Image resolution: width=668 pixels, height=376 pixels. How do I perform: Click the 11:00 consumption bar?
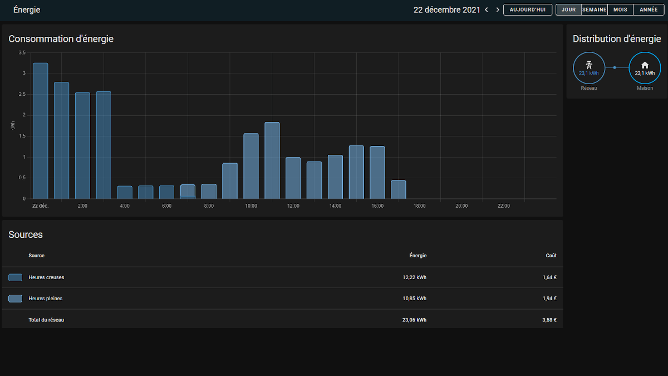click(x=272, y=160)
